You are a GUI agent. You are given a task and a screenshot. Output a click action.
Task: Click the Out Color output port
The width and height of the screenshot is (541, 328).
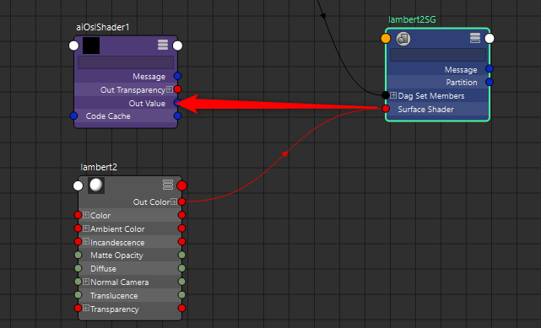pos(181,202)
